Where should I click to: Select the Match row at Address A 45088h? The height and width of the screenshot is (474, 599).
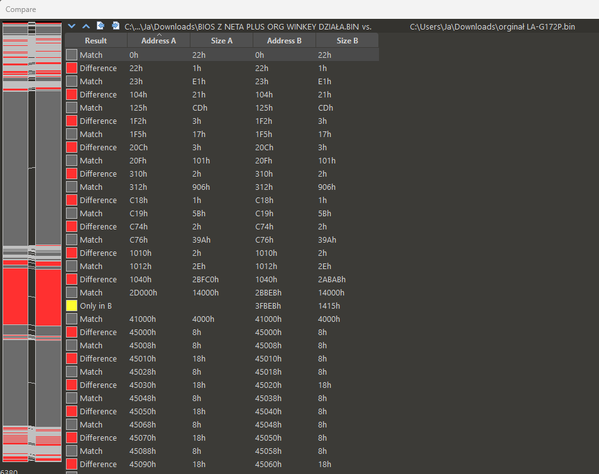(x=222, y=451)
